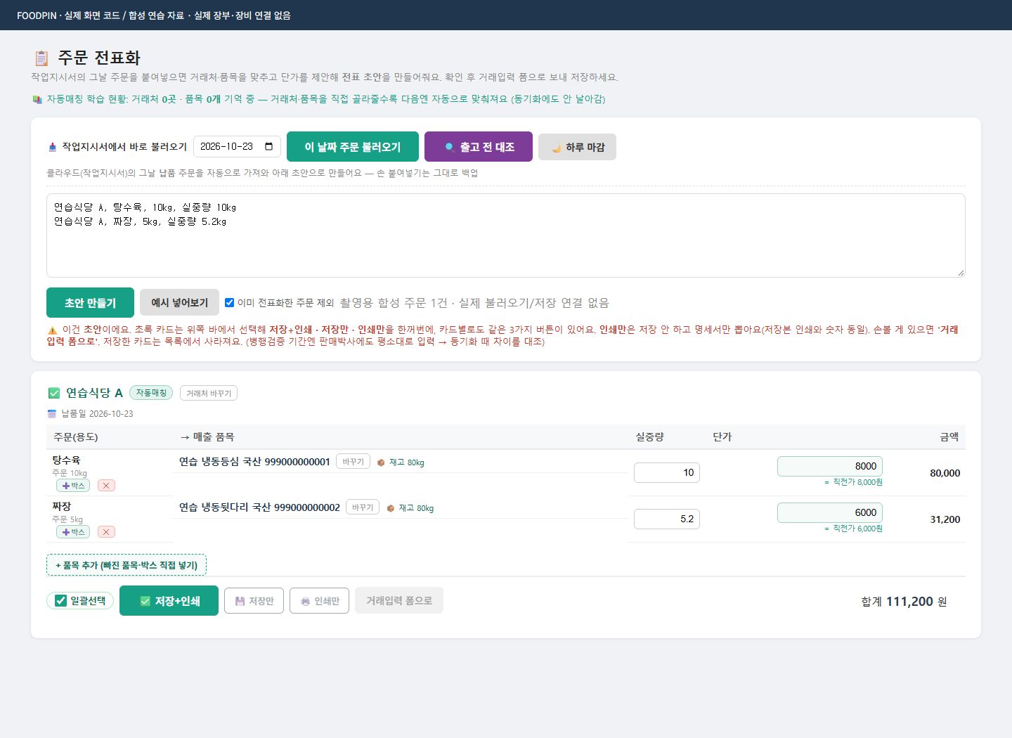Create draft with 초안 만들기
The width and height of the screenshot is (1012, 738).
pos(90,303)
